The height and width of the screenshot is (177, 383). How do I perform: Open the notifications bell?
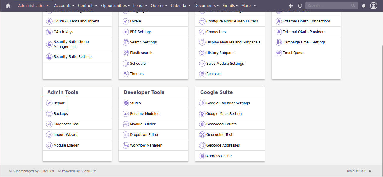[364, 6]
